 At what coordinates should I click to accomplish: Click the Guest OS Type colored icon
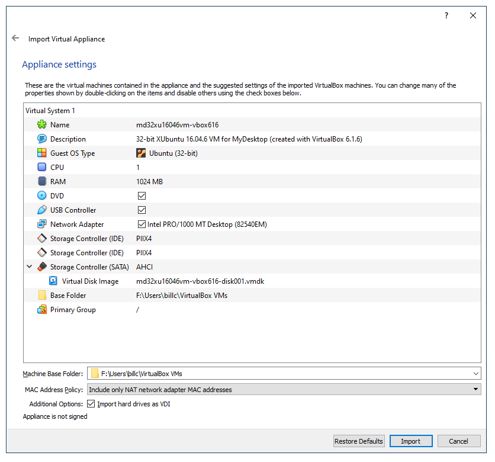point(42,153)
